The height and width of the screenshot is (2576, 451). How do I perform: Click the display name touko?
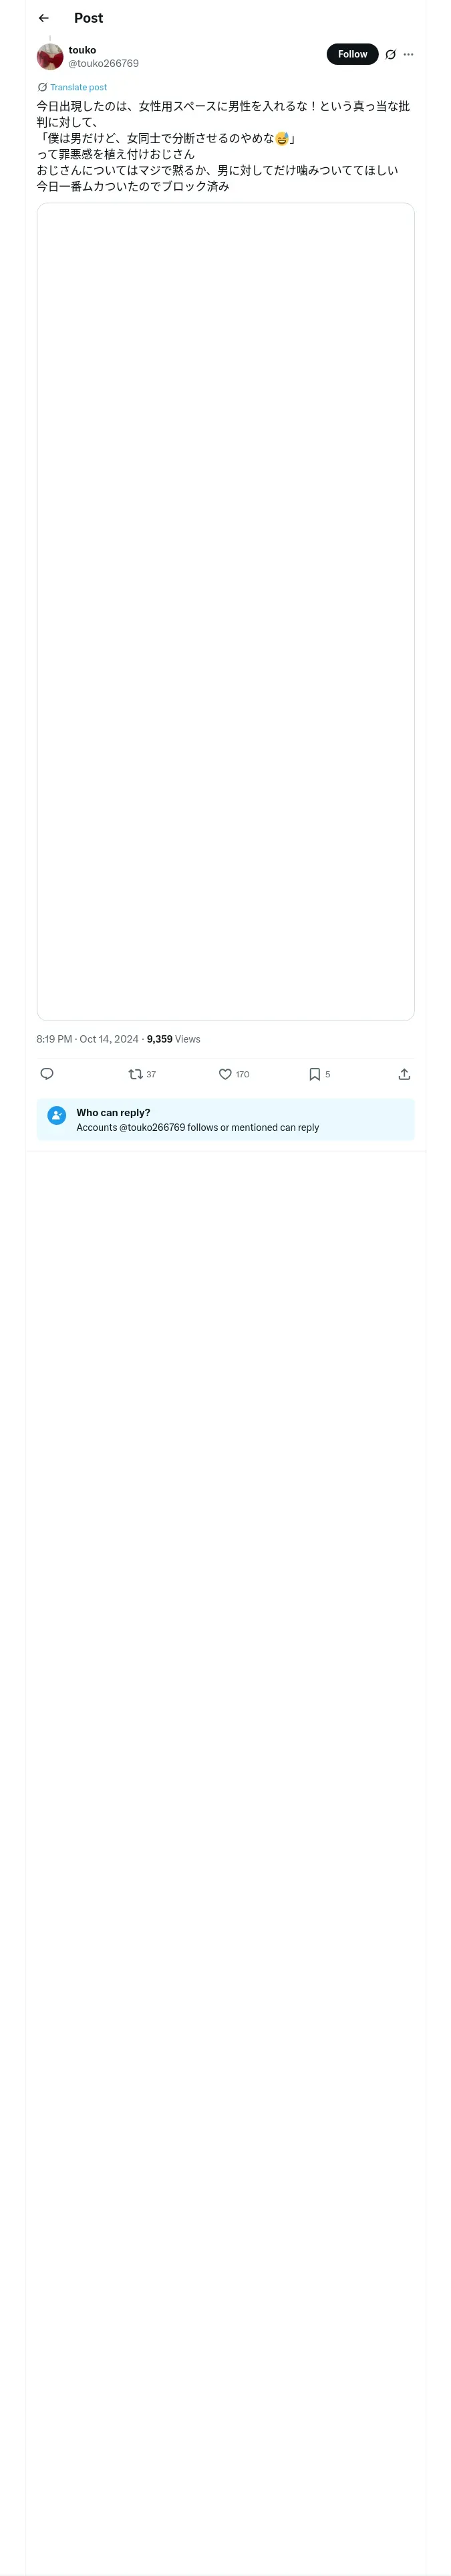coord(82,50)
